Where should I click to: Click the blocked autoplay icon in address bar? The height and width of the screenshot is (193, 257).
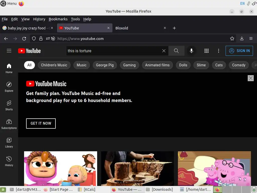click(53, 38)
